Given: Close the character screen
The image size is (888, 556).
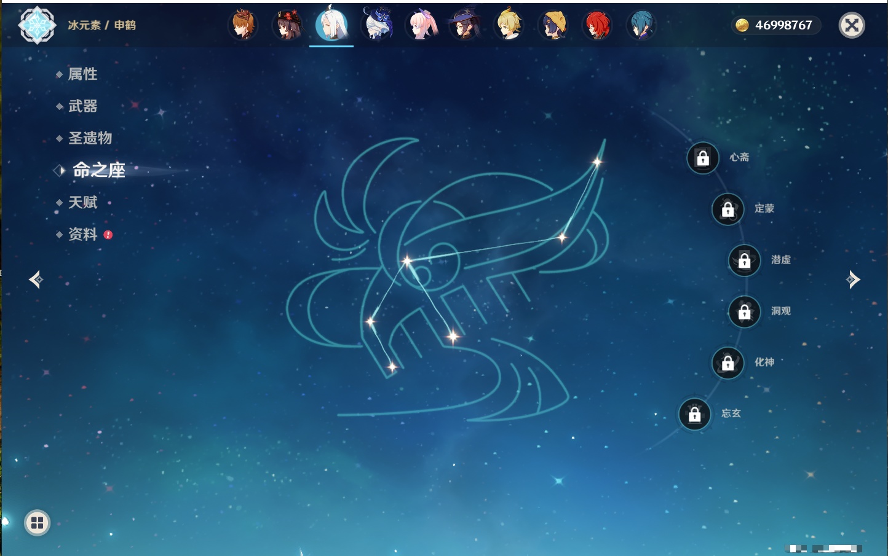Looking at the screenshot, I should pos(852,25).
